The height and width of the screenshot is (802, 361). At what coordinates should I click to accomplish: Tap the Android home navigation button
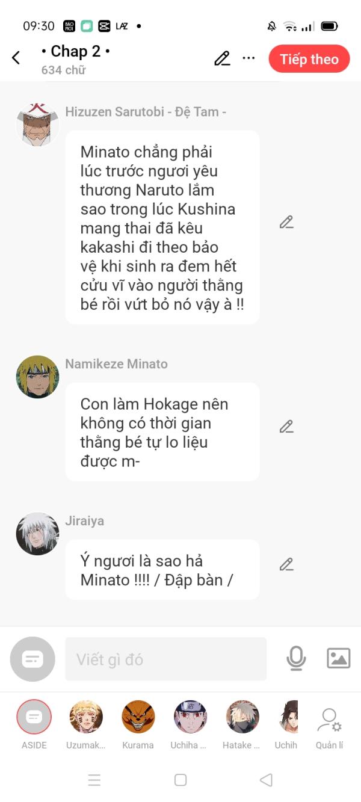180,780
